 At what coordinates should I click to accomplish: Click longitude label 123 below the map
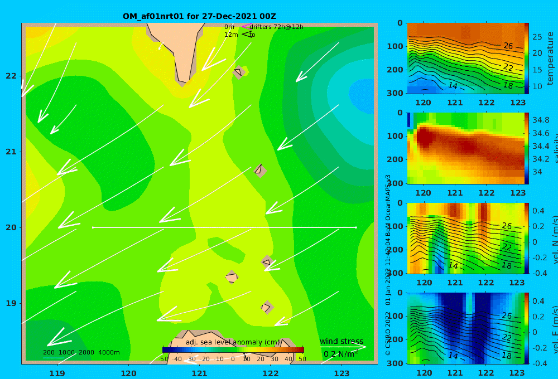click(341, 373)
